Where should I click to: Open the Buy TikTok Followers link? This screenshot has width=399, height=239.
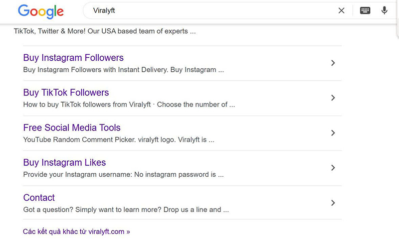coord(66,93)
